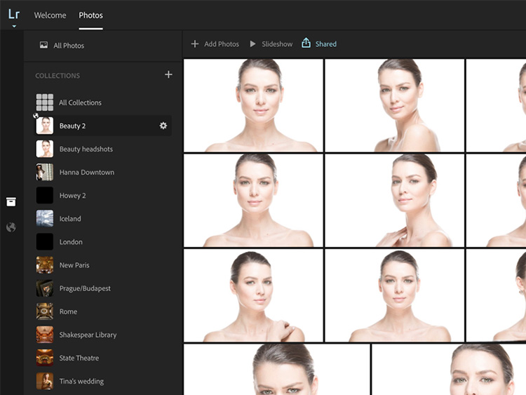This screenshot has height=395, width=526.
Task: Open the archive box icon in left rail
Action: 11,201
